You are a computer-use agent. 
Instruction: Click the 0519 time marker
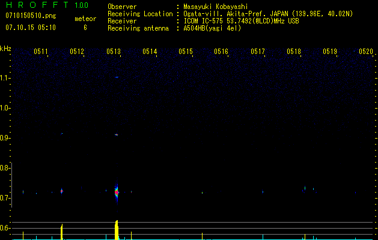point(330,52)
